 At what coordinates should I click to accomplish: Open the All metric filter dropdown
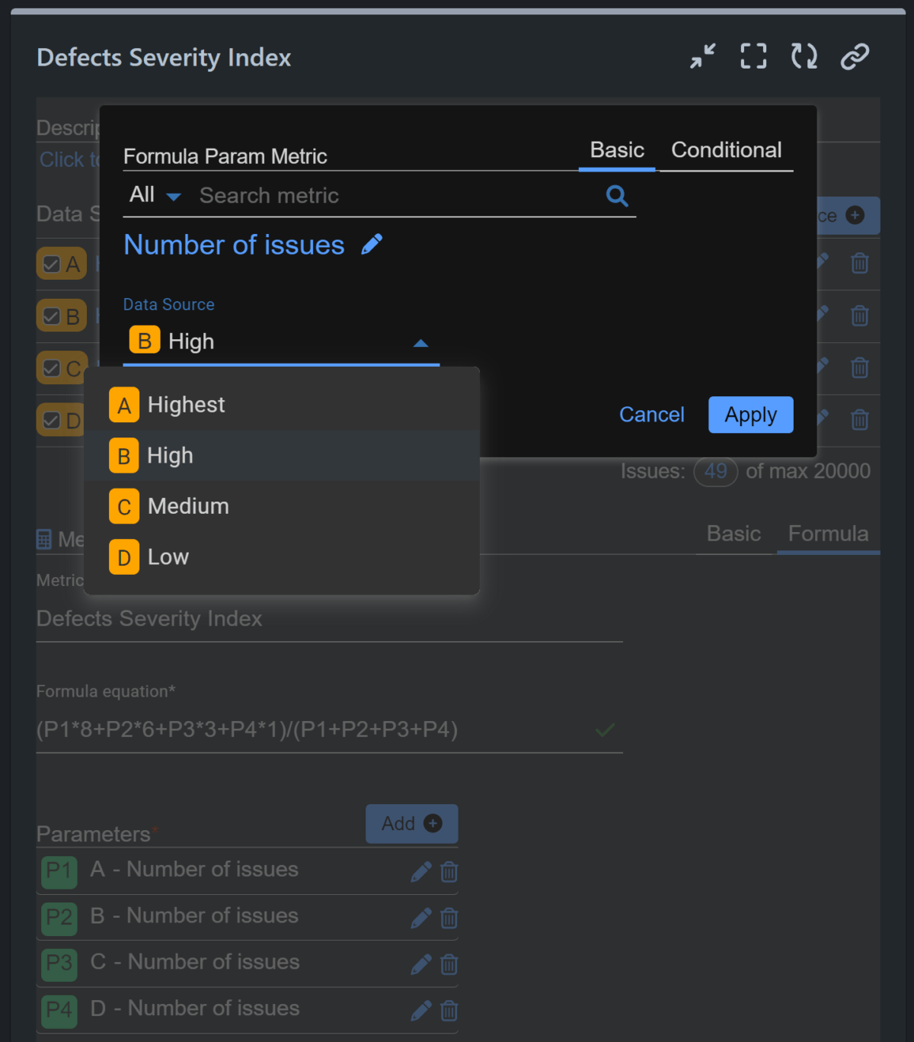click(154, 195)
